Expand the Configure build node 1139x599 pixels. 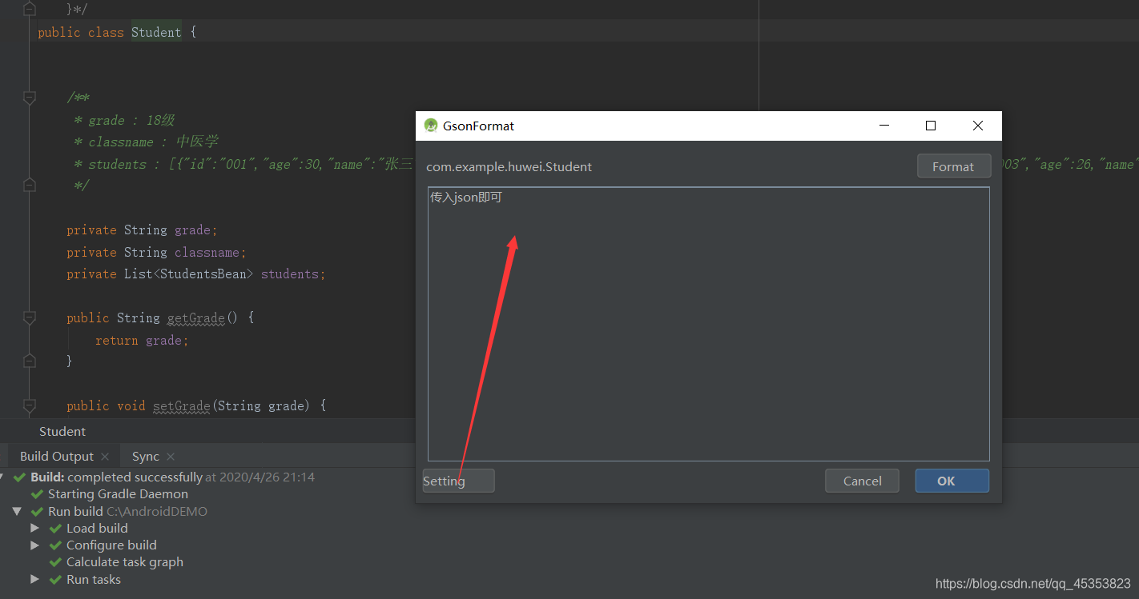point(34,545)
